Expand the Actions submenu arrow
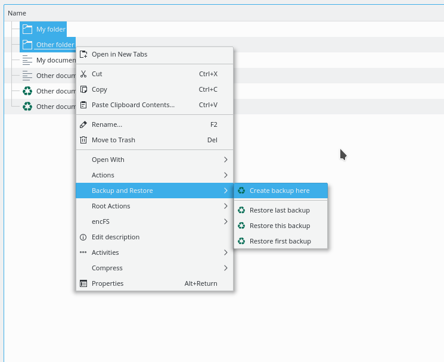 [226, 175]
